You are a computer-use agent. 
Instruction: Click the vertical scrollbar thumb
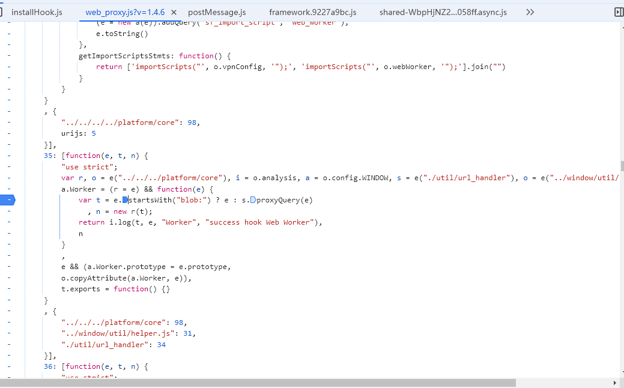(621, 166)
